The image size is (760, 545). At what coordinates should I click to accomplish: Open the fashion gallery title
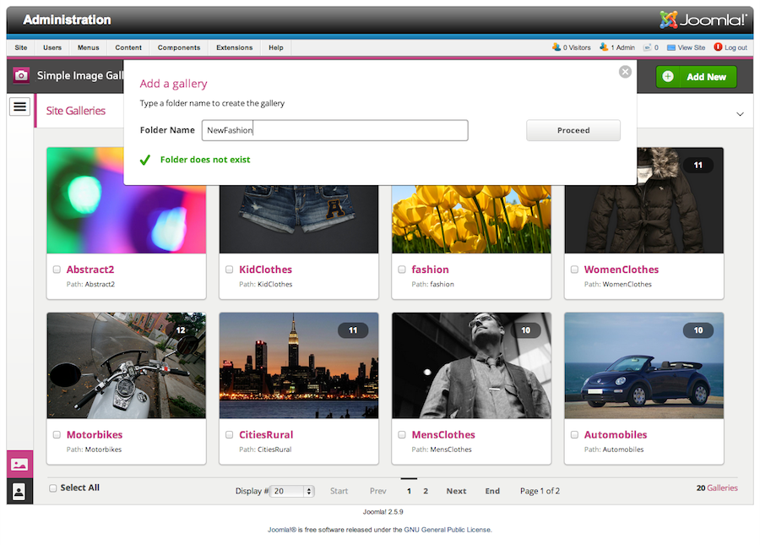[431, 270]
